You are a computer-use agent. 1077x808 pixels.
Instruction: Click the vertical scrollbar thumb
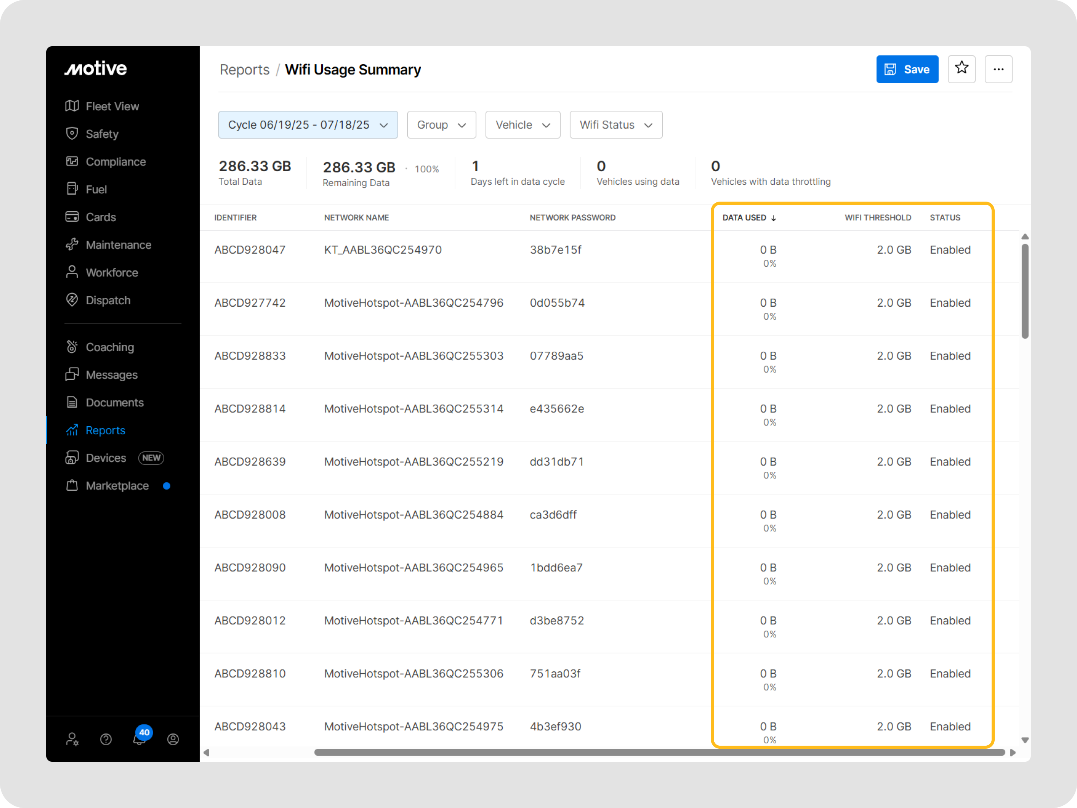click(1024, 291)
